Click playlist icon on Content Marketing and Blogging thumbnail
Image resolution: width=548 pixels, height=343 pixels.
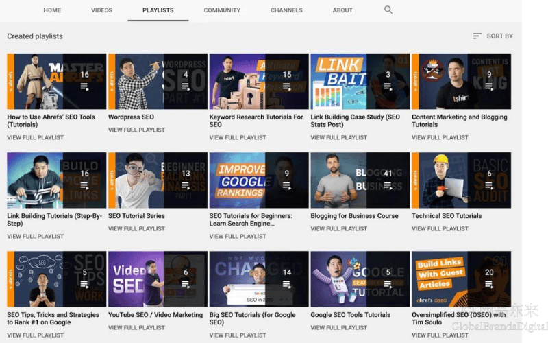pos(489,86)
